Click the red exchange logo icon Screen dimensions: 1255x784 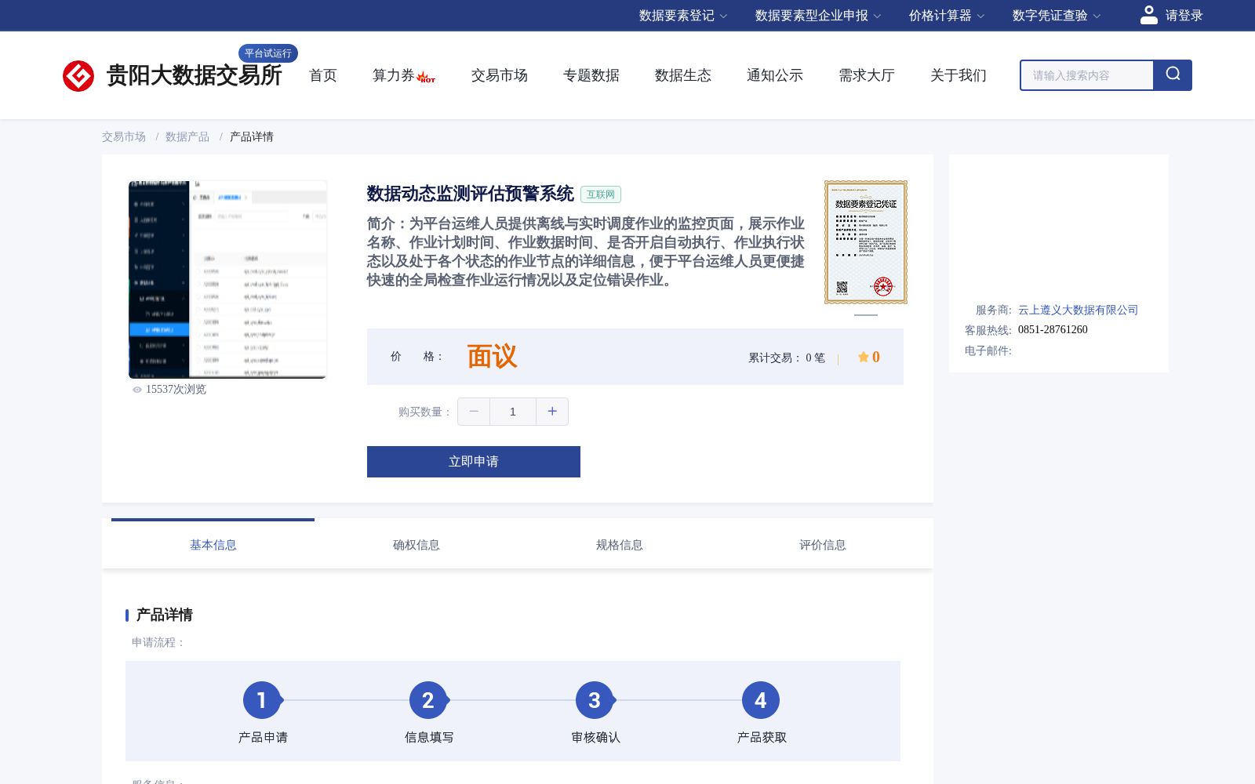pyautogui.click(x=78, y=76)
